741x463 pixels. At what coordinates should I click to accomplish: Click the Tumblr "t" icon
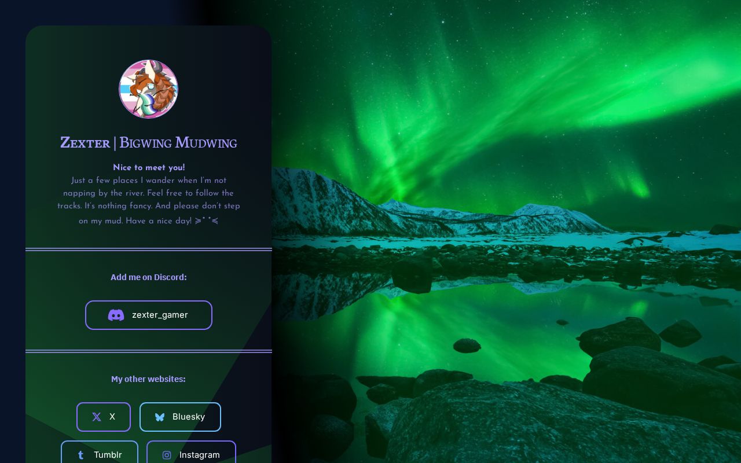point(80,455)
